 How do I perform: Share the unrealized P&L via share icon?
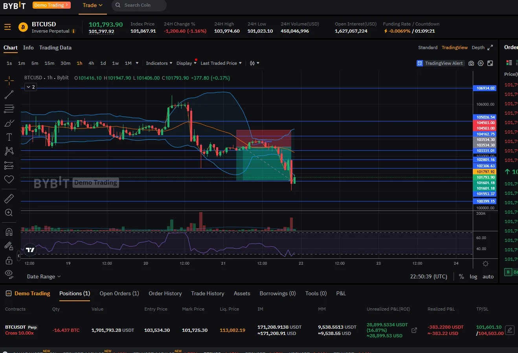point(414,330)
